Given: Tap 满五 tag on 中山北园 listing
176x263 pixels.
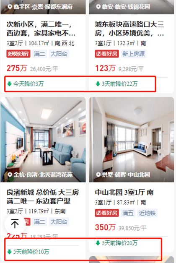Looking at the screenshot, I should click(128, 213).
